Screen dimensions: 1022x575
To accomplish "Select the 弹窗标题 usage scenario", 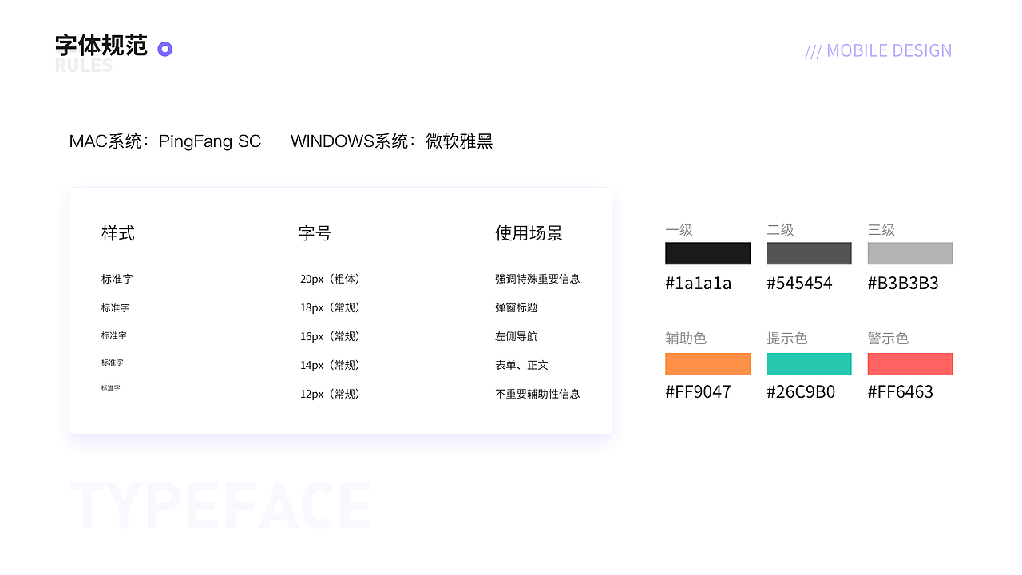I will [x=518, y=307].
